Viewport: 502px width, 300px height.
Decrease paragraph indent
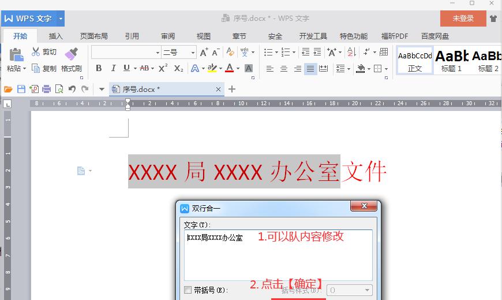point(305,52)
